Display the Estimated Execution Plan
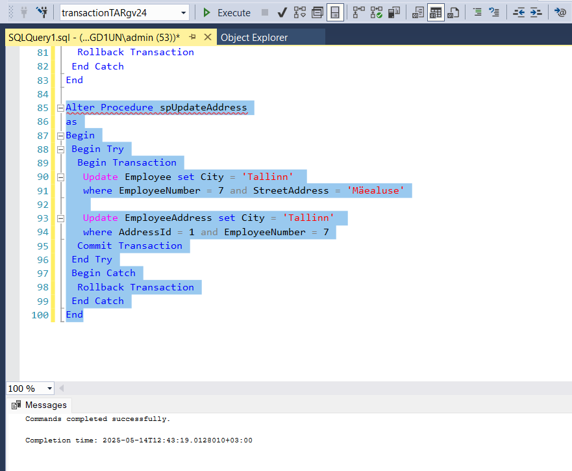Viewport: 572px width, 471px height. [300, 13]
